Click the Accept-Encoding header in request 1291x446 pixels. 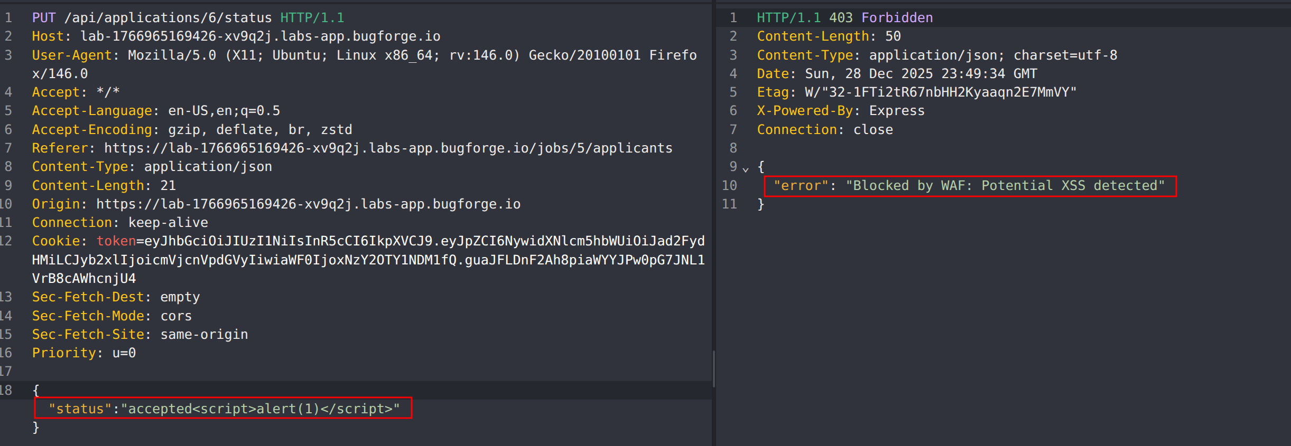pos(191,130)
